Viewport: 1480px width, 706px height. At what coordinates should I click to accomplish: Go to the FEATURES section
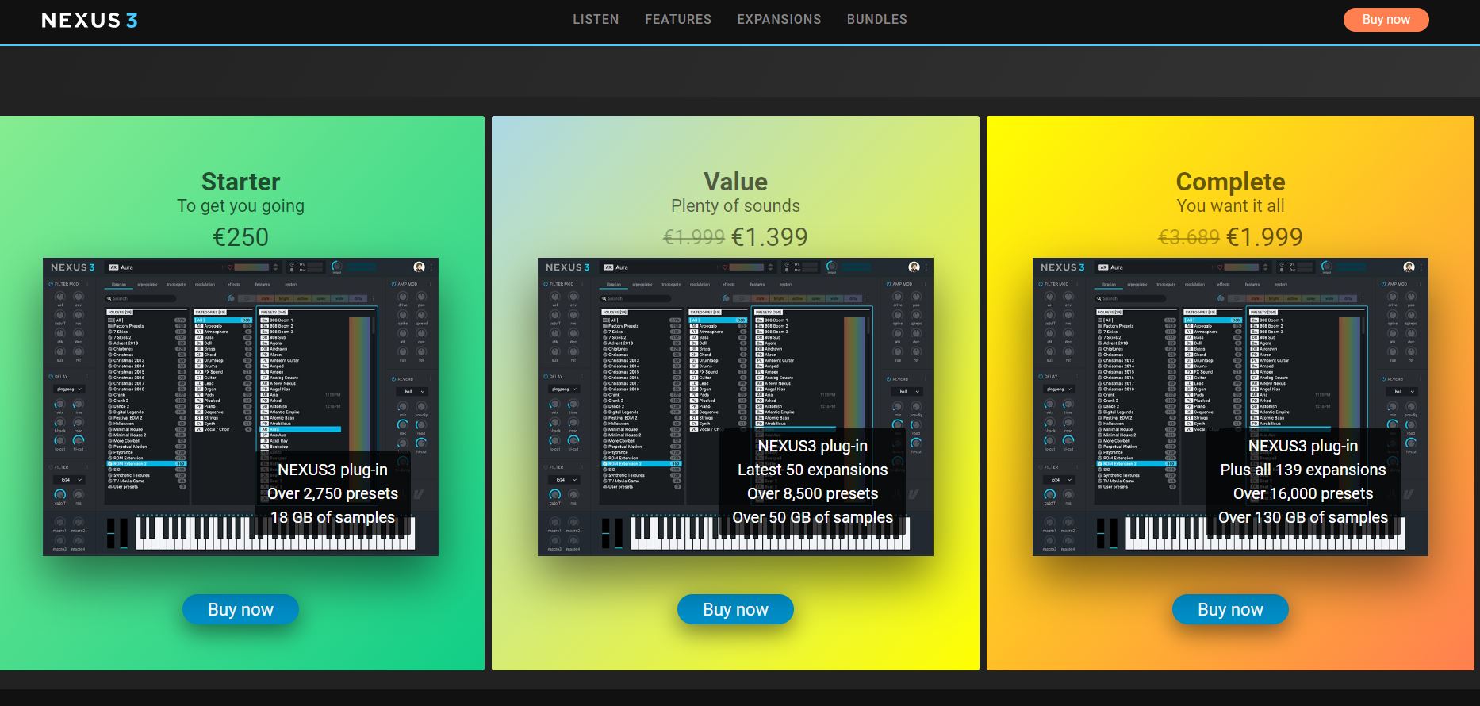click(x=678, y=19)
